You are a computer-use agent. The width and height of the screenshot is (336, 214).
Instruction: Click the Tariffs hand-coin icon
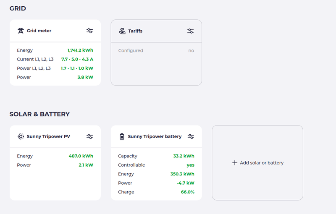(x=122, y=31)
